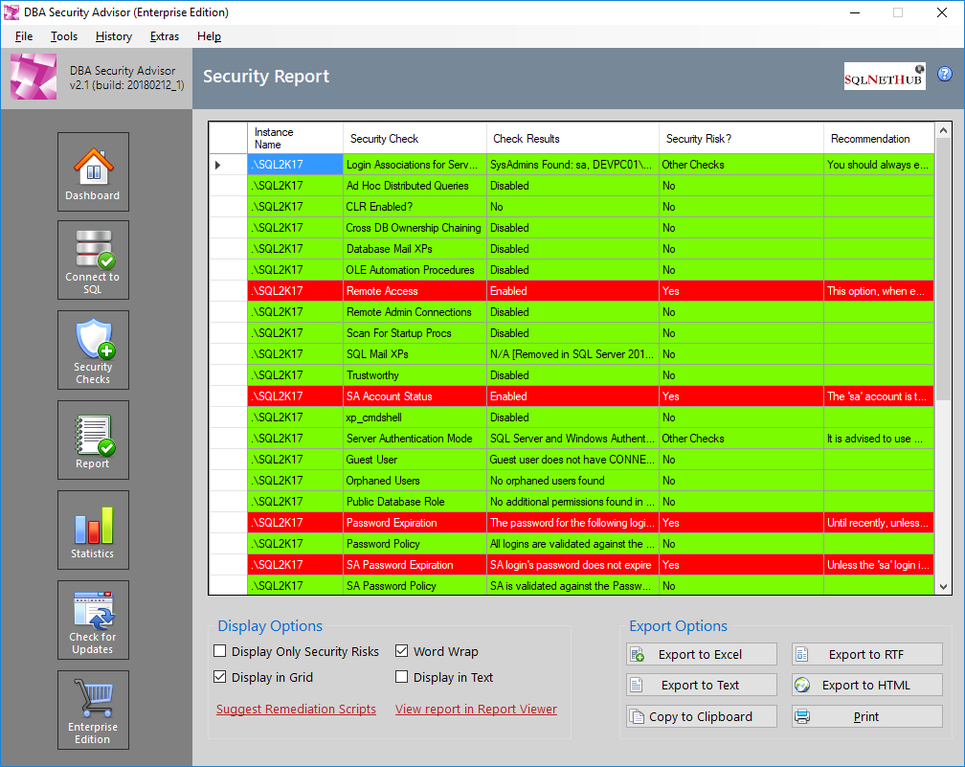Select the Server Authentication Mode cell
The height and width of the screenshot is (767, 965).
click(415, 439)
